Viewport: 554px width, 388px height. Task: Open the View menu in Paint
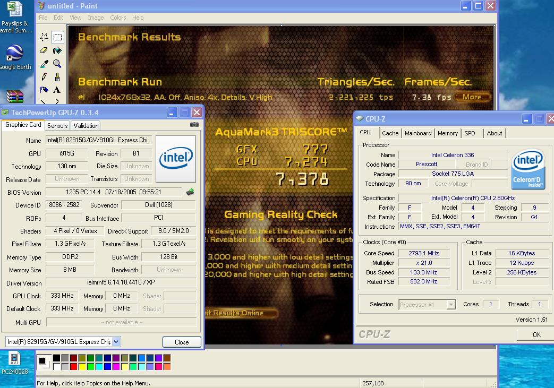pyautogui.click(x=75, y=18)
